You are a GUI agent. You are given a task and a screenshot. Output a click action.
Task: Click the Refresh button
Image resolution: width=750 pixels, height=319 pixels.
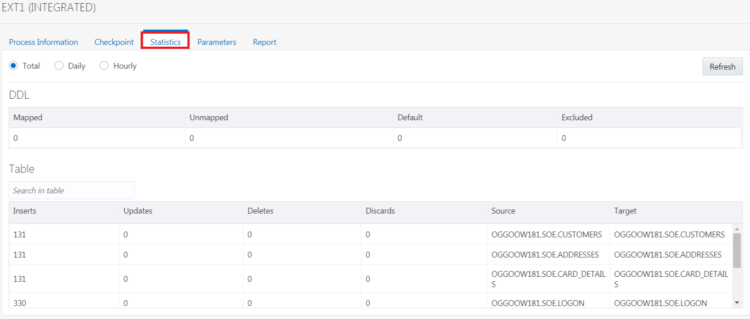(723, 66)
